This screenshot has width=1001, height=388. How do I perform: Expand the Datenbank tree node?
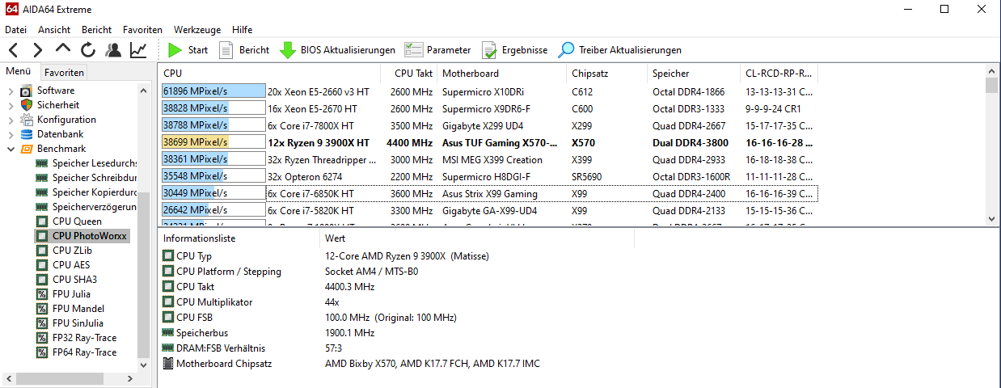pos(11,134)
